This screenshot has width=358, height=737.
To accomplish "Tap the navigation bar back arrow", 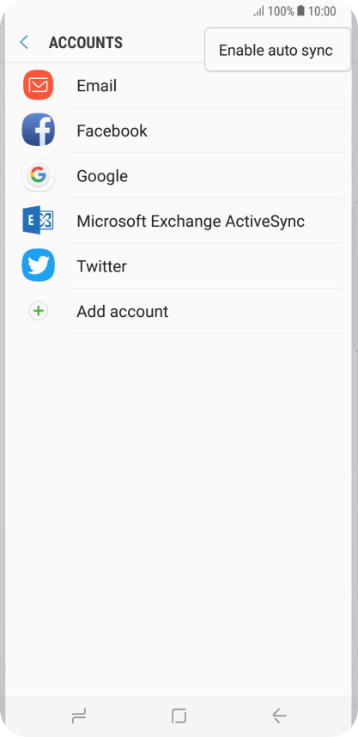I will point(279,716).
